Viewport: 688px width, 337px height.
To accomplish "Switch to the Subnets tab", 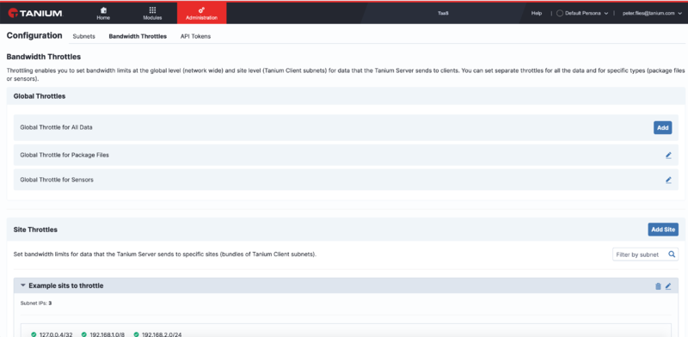I will [83, 36].
